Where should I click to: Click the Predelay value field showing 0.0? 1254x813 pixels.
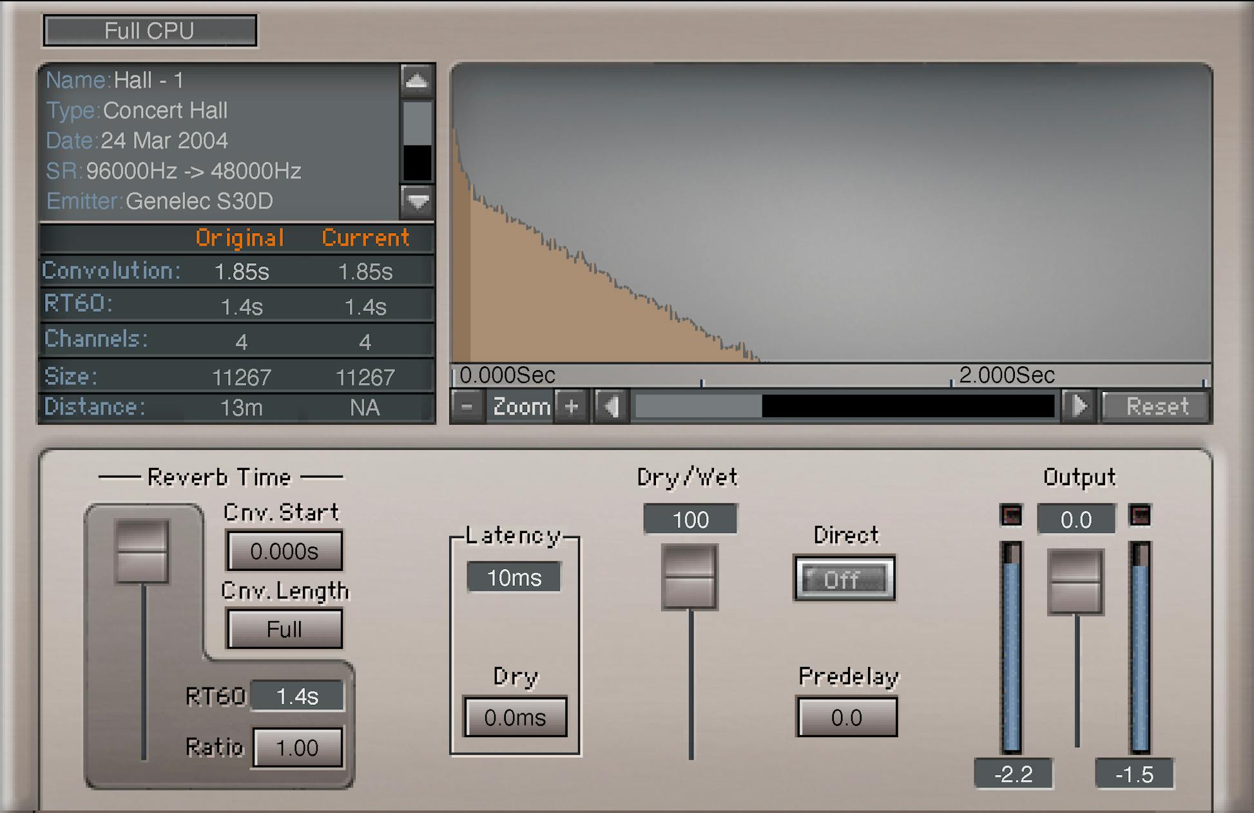[846, 717]
